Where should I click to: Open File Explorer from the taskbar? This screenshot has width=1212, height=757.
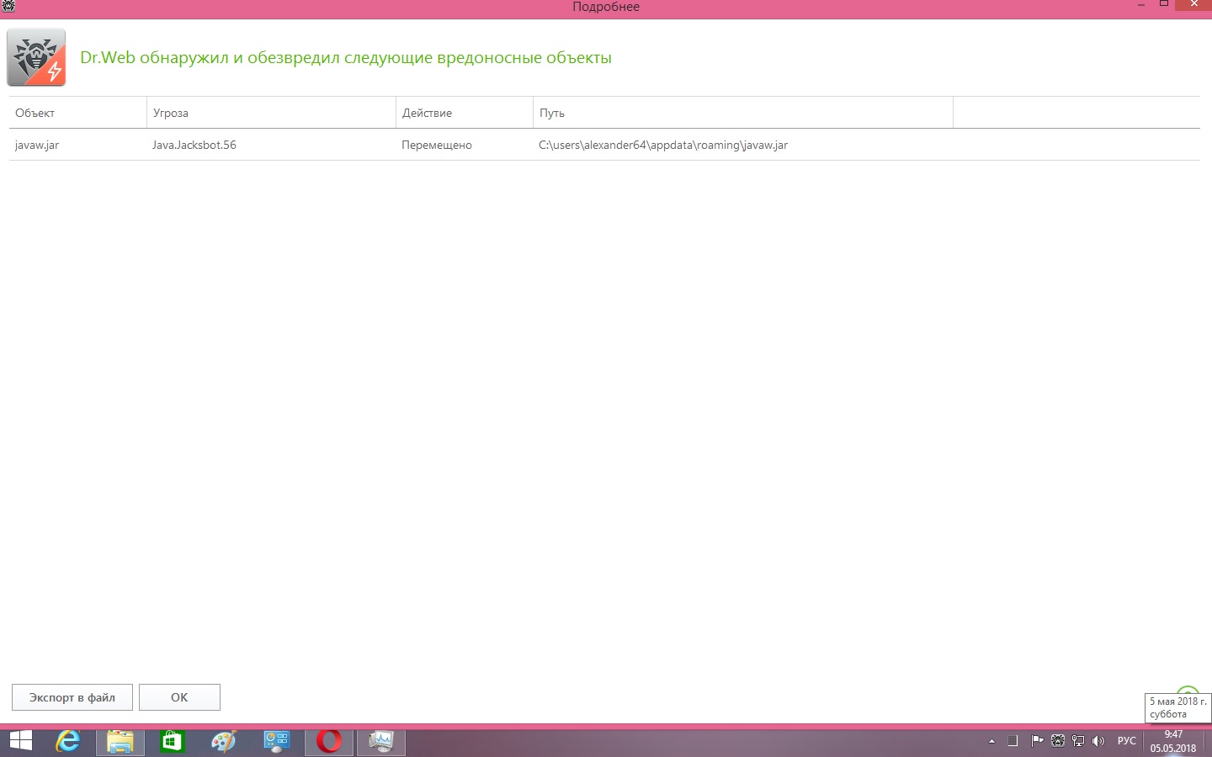120,741
